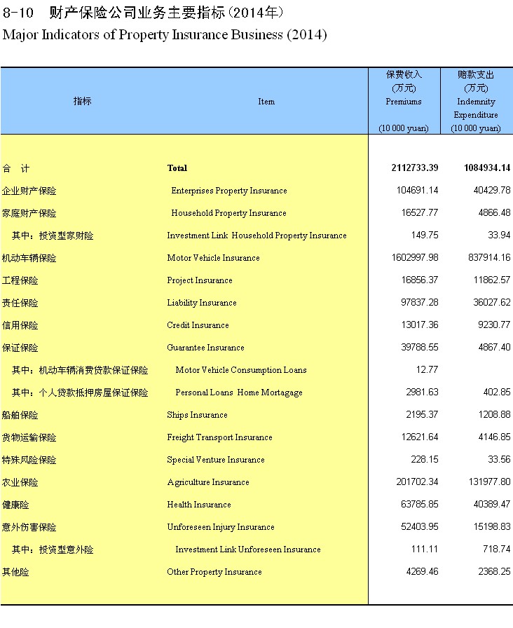Click the Premiums column header
513x628 pixels.
[x=404, y=101]
